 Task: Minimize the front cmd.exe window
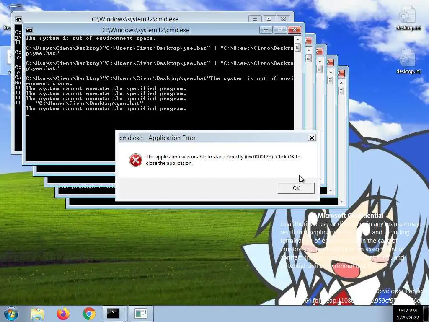point(266,30)
